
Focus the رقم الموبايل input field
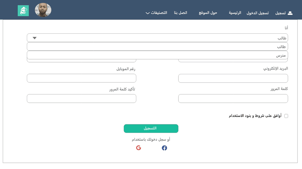coord(81,78)
